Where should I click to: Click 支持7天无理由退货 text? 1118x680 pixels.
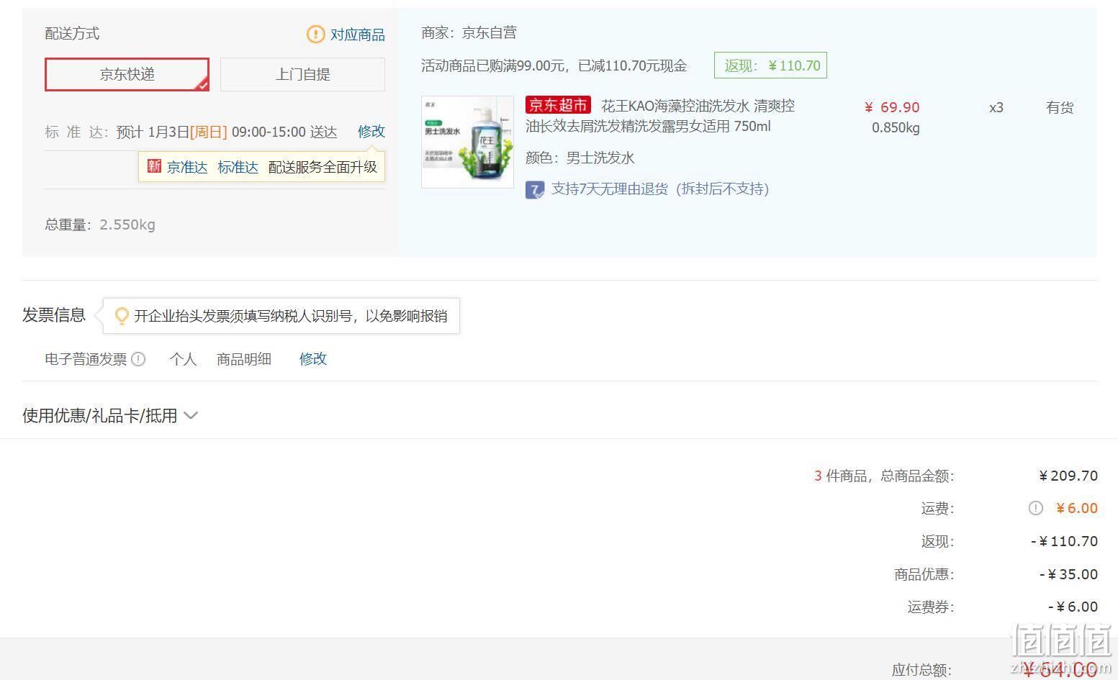pyautogui.click(x=660, y=189)
